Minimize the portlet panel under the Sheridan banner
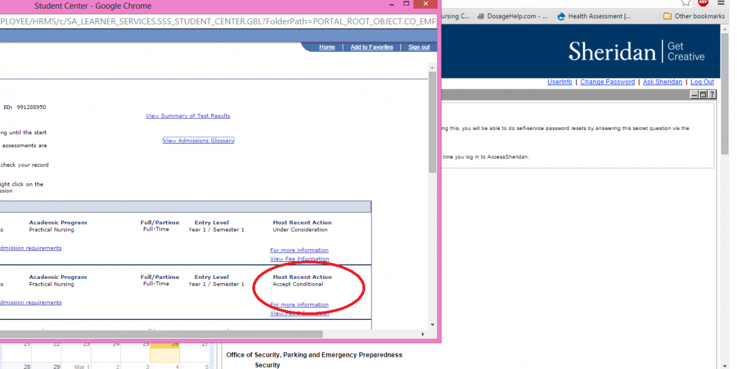The width and height of the screenshot is (737, 369). tap(694, 94)
